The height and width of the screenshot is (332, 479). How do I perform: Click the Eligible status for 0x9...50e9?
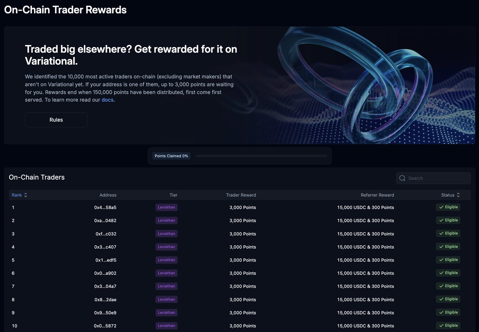[448, 312]
